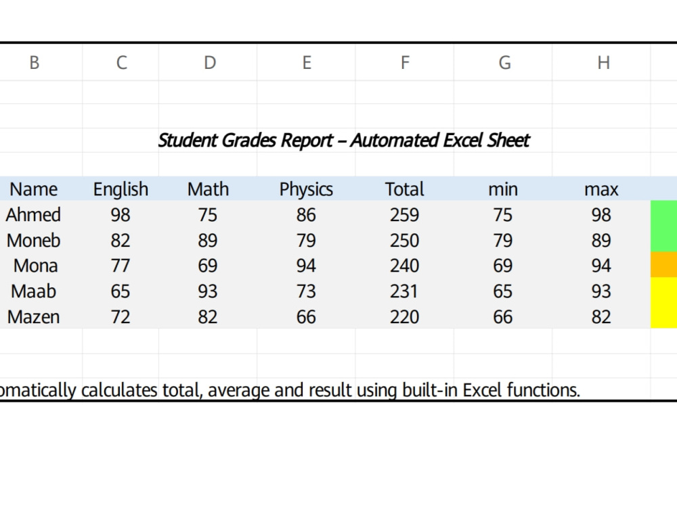Click Mona's Physics score 94
Screen dimensions: 677x507
coord(306,265)
